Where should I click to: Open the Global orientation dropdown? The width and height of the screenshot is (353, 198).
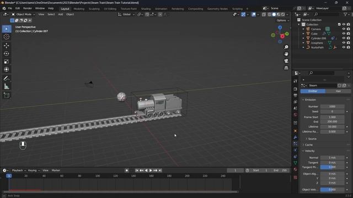tap(126, 14)
